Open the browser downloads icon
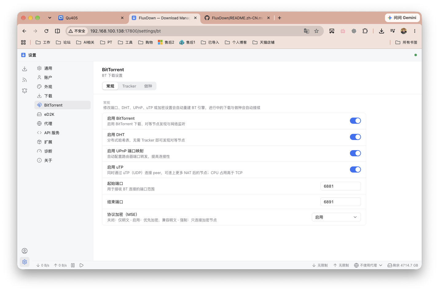439x292 pixels. [x=382, y=31]
